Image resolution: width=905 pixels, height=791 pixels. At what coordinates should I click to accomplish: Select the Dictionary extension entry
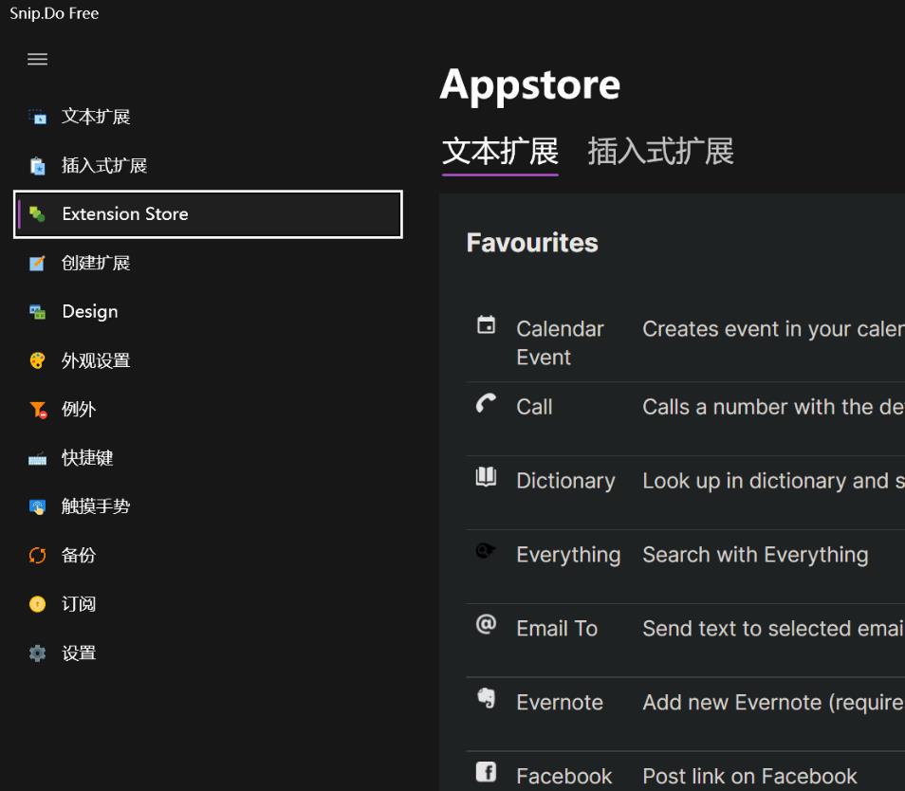tap(564, 481)
